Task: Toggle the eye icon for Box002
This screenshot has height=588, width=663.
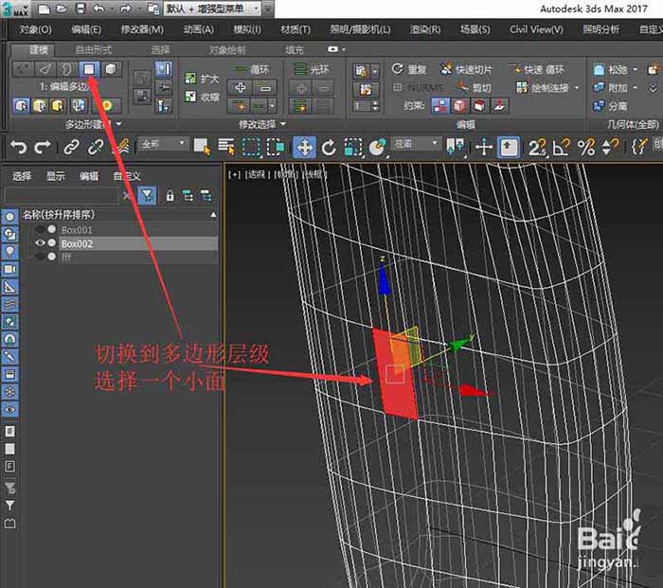Action: tap(39, 243)
